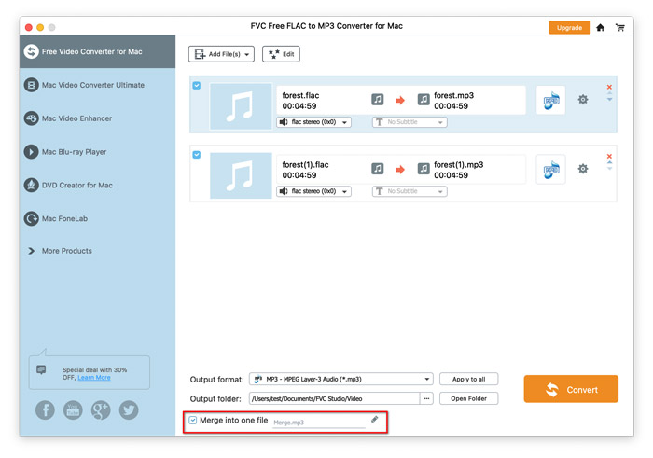Click the forest.mp3 output filename
The width and height of the screenshot is (653, 458).
[454, 96]
